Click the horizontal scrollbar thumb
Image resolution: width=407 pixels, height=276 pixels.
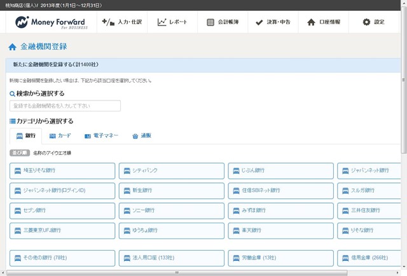(x=177, y=273)
